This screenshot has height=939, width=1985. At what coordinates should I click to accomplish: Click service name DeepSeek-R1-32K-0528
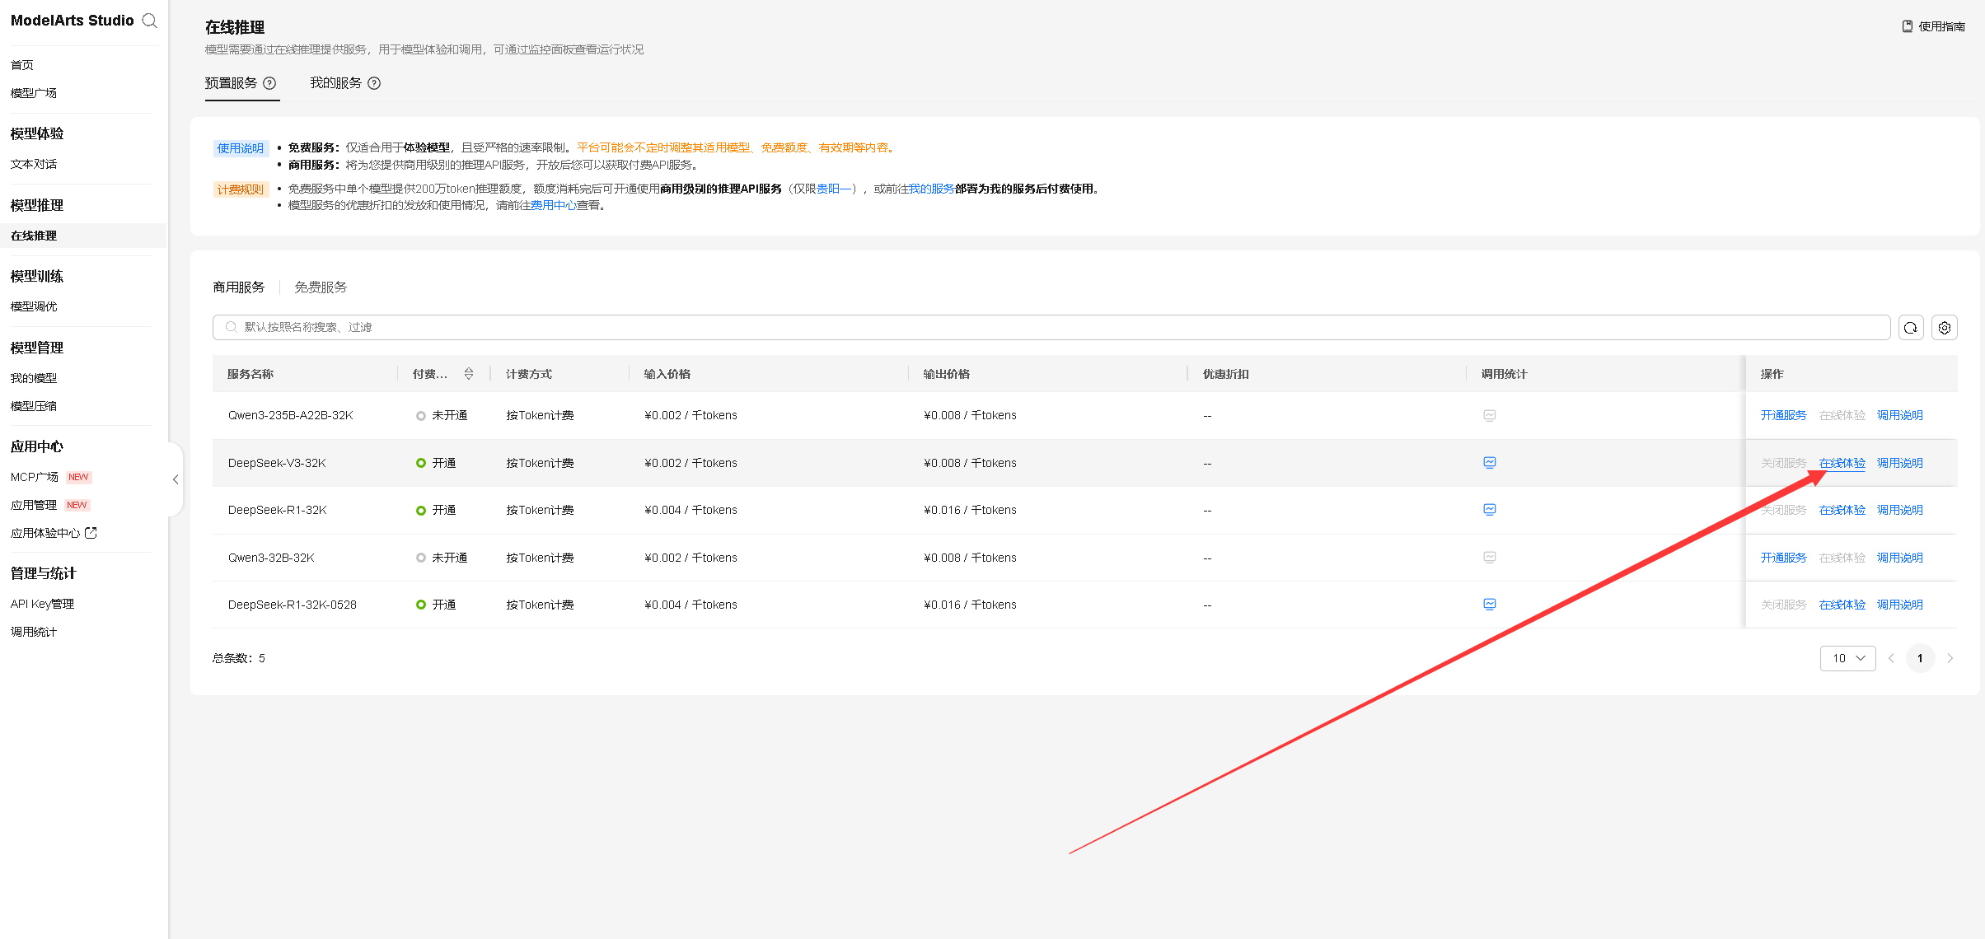click(x=293, y=605)
